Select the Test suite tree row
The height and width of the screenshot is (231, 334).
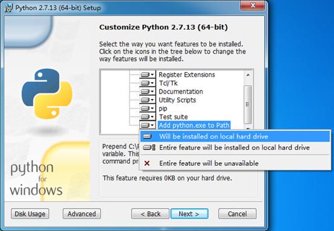(174, 117)
